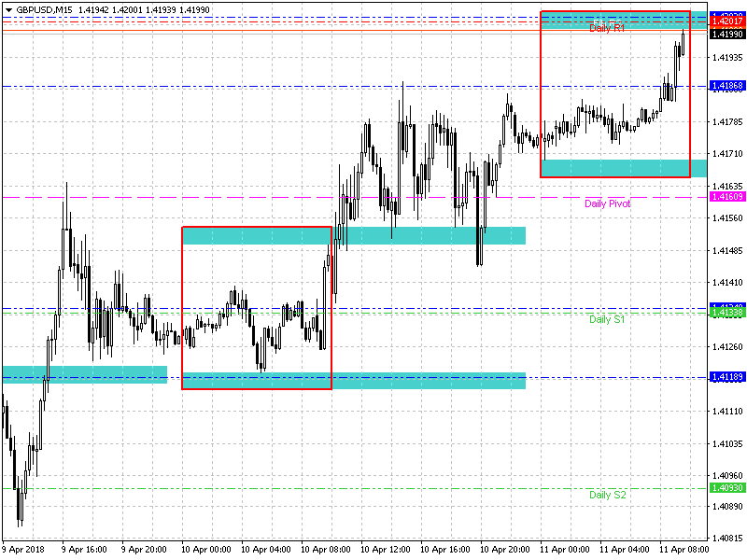The height and width of the screenshot is (560, 747).
Task: Open the chart menu triangle beside GBPUSD
Action: (x=8, y=8)
